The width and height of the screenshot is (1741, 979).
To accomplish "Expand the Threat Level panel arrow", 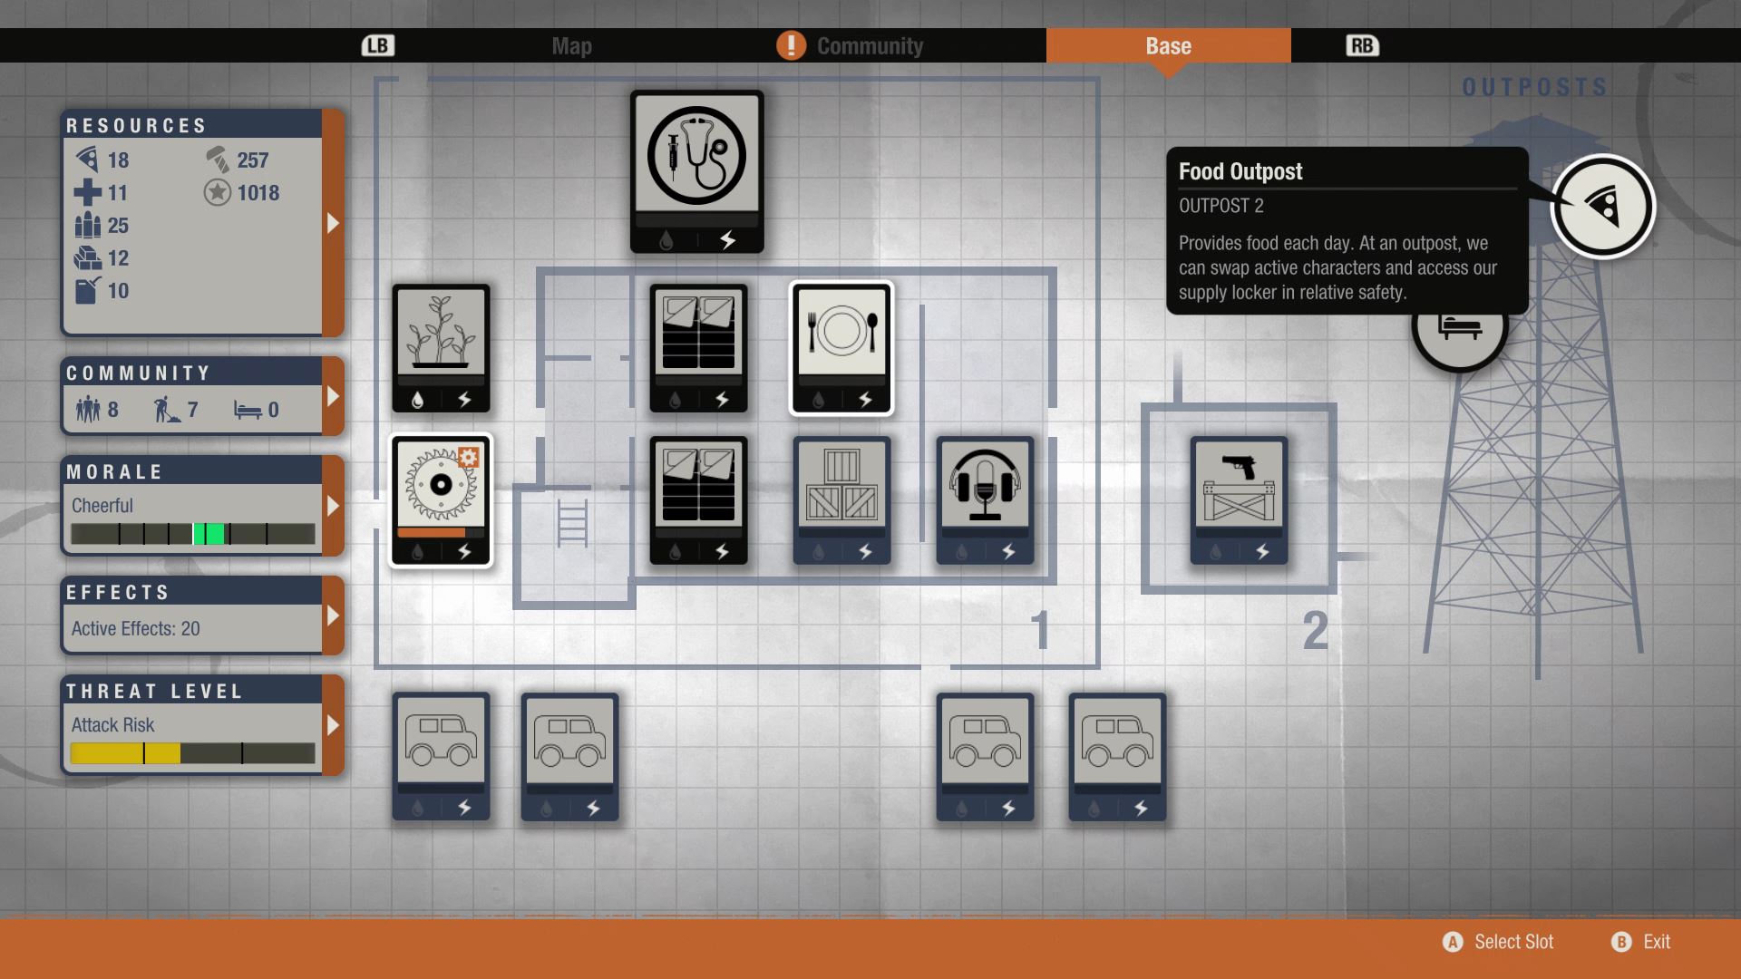I will (x=333, y=725).
